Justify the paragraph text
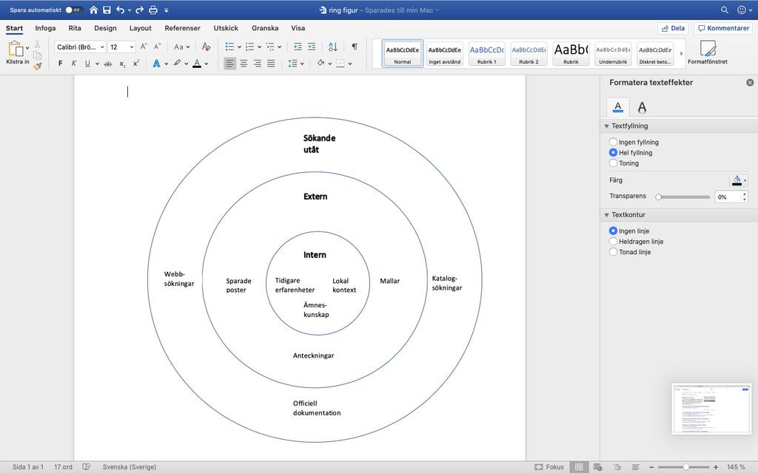The height and width of the screenshot is (473, 758). tap(271, 64)
